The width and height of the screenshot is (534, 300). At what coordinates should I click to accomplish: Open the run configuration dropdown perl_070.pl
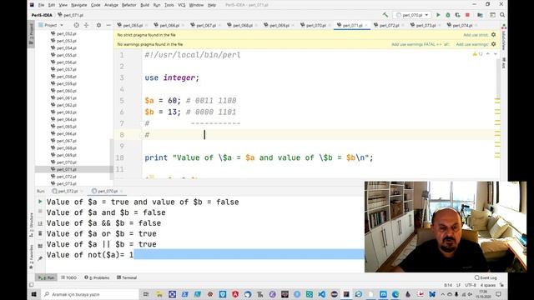click(412, 15)
